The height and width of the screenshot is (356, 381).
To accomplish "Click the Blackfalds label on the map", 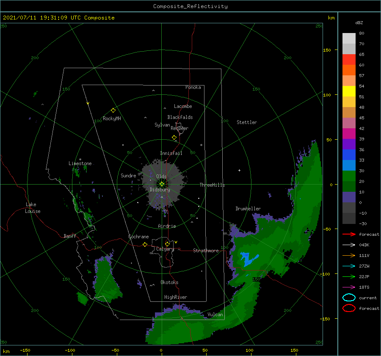I will [x=180, y=117].
